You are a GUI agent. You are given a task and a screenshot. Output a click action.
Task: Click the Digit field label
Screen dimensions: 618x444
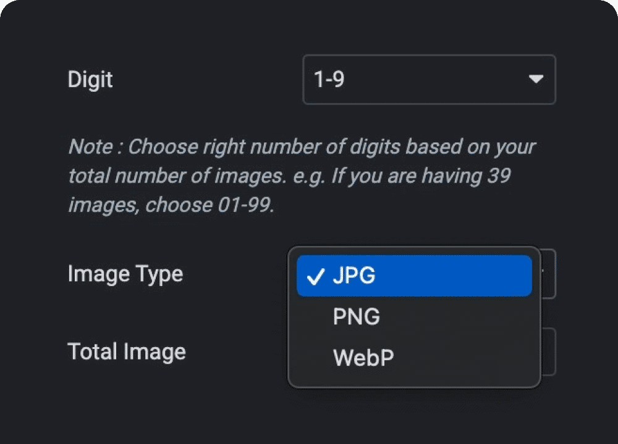click(x=90, y=80)
